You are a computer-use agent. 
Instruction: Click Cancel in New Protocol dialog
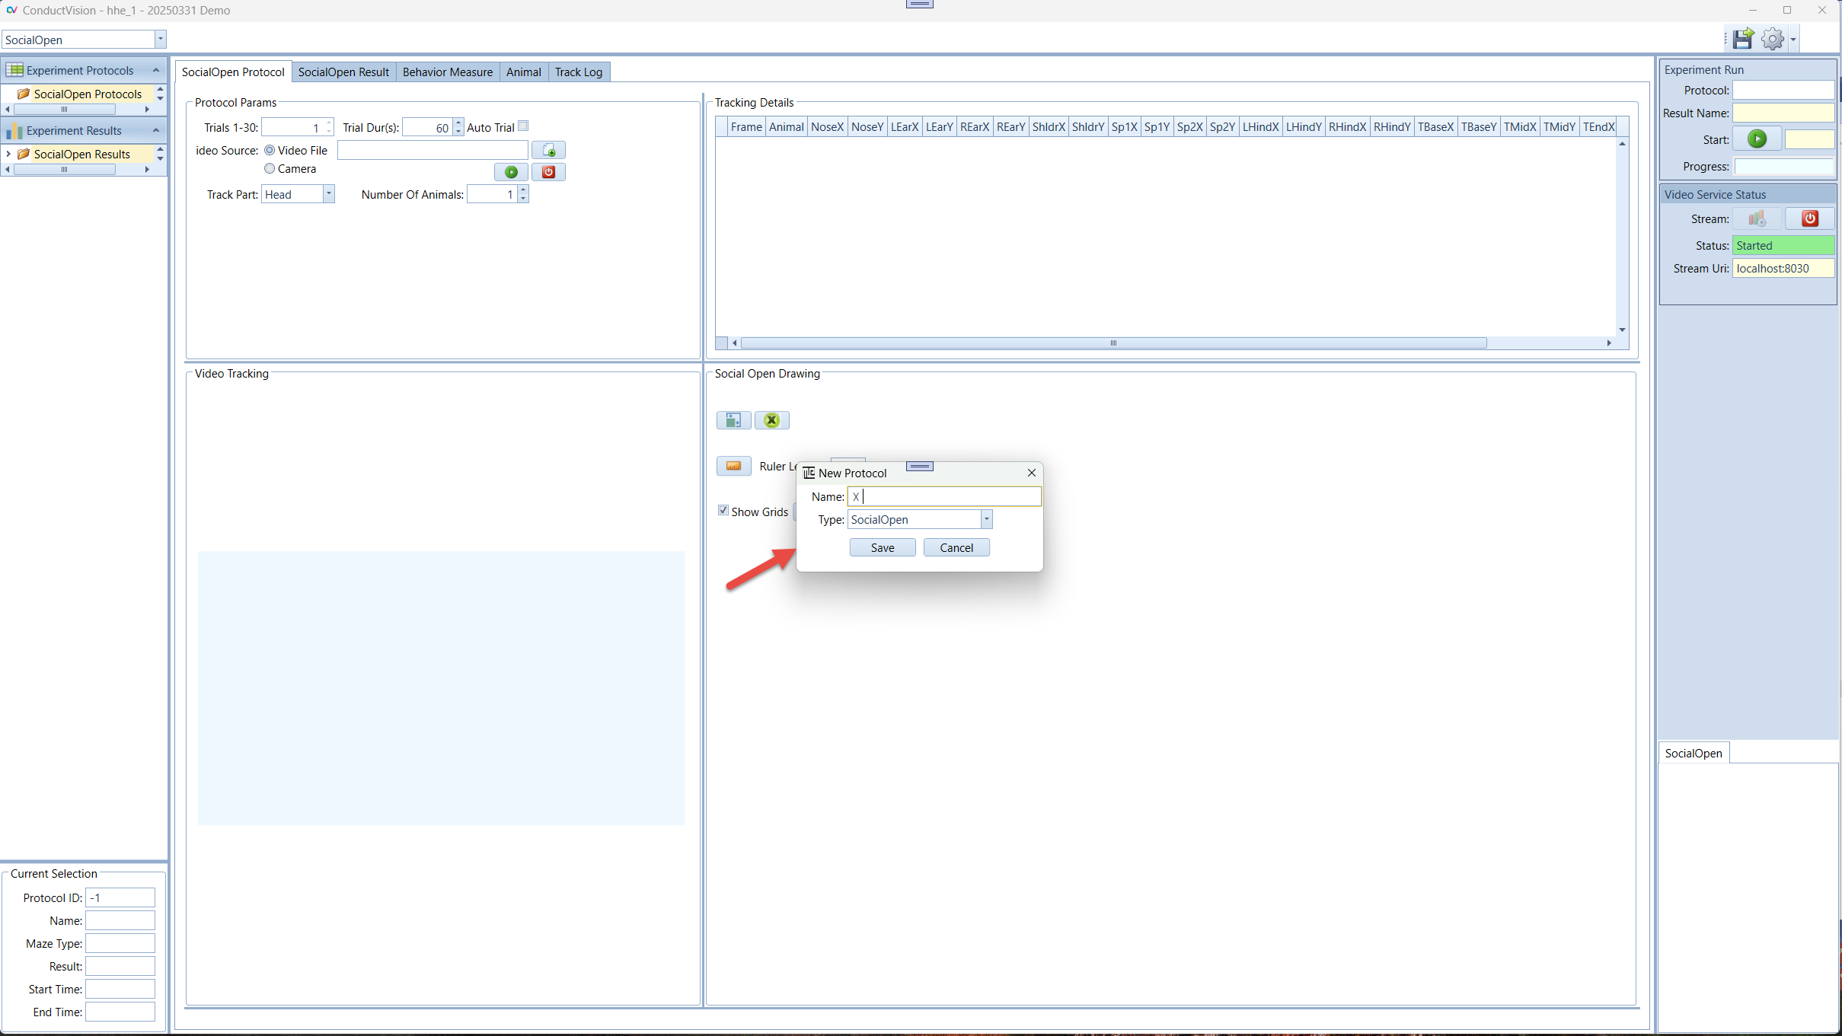pyautogui.click(x=956, y=547)
